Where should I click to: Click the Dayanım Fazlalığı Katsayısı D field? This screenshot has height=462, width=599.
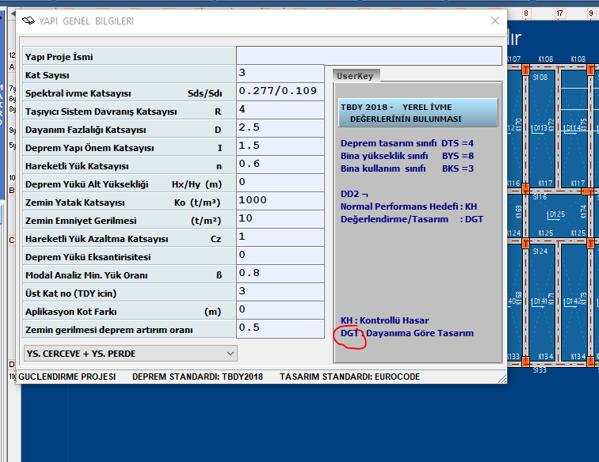280,128
